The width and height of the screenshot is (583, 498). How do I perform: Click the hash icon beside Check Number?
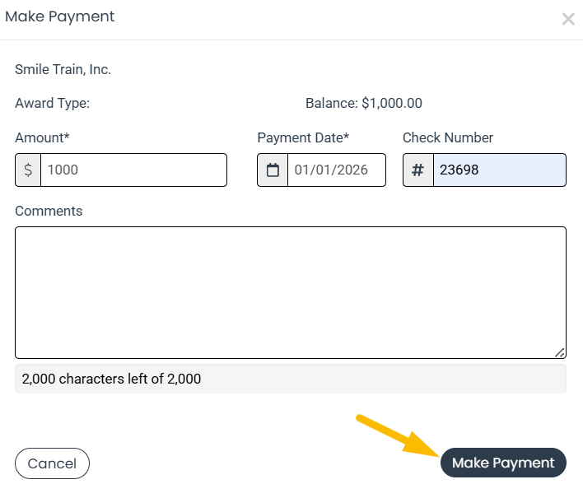(418, 170)
